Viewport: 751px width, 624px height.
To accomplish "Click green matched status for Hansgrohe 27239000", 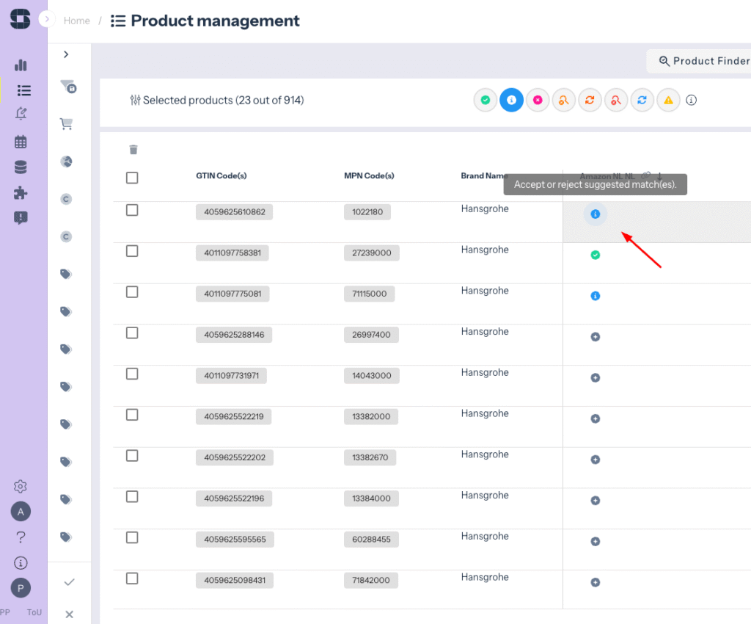I will click(x=596, y=255).
